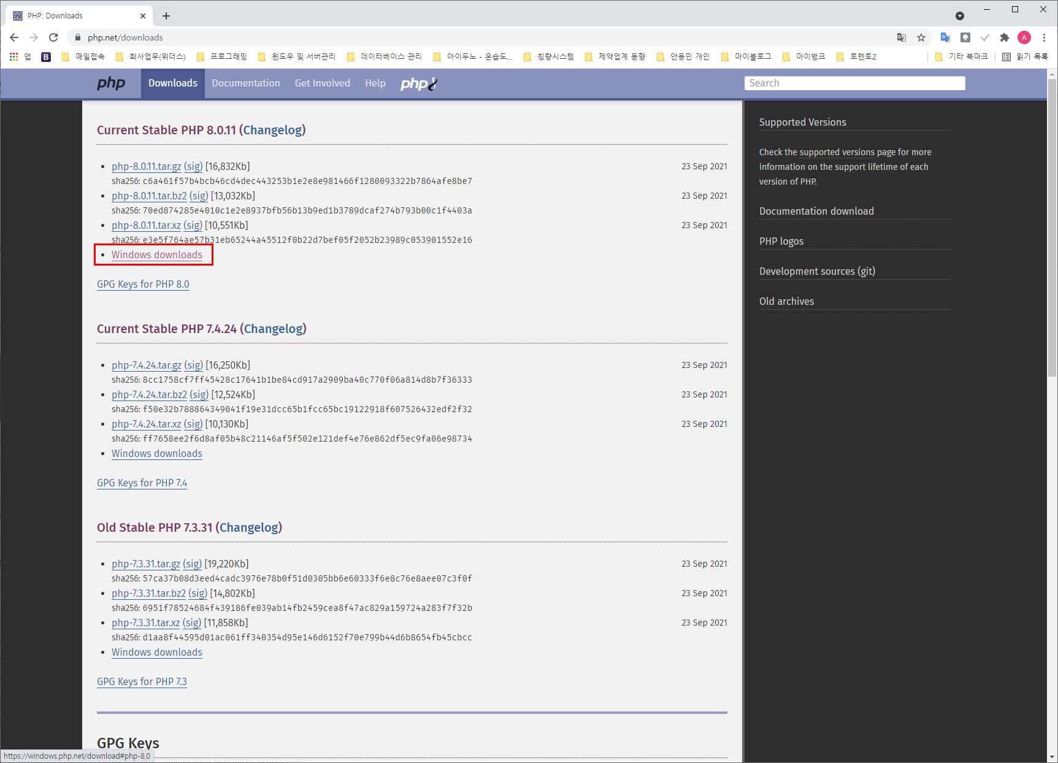The height and width of the screenshot is (763, 1058).
Task: Click the browser forward arrow
Action: click(34, 37)
